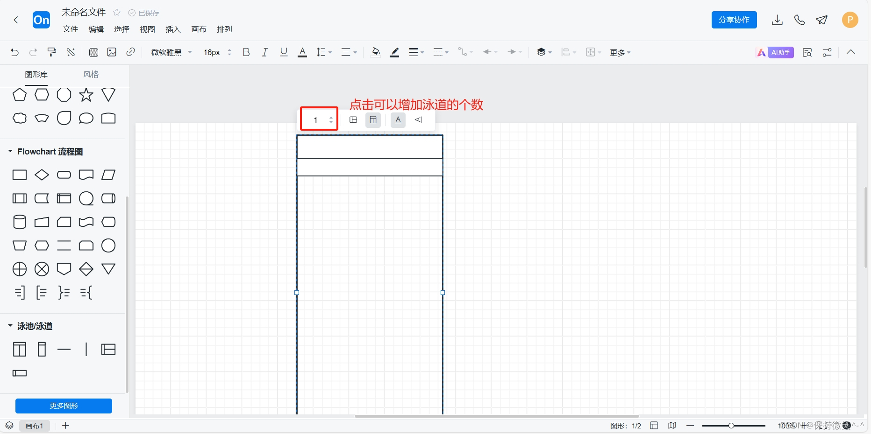Image resolution: width=871 pixels, height=434 pixels.
Task: Click the insert image icon
Action: (112, 52)
